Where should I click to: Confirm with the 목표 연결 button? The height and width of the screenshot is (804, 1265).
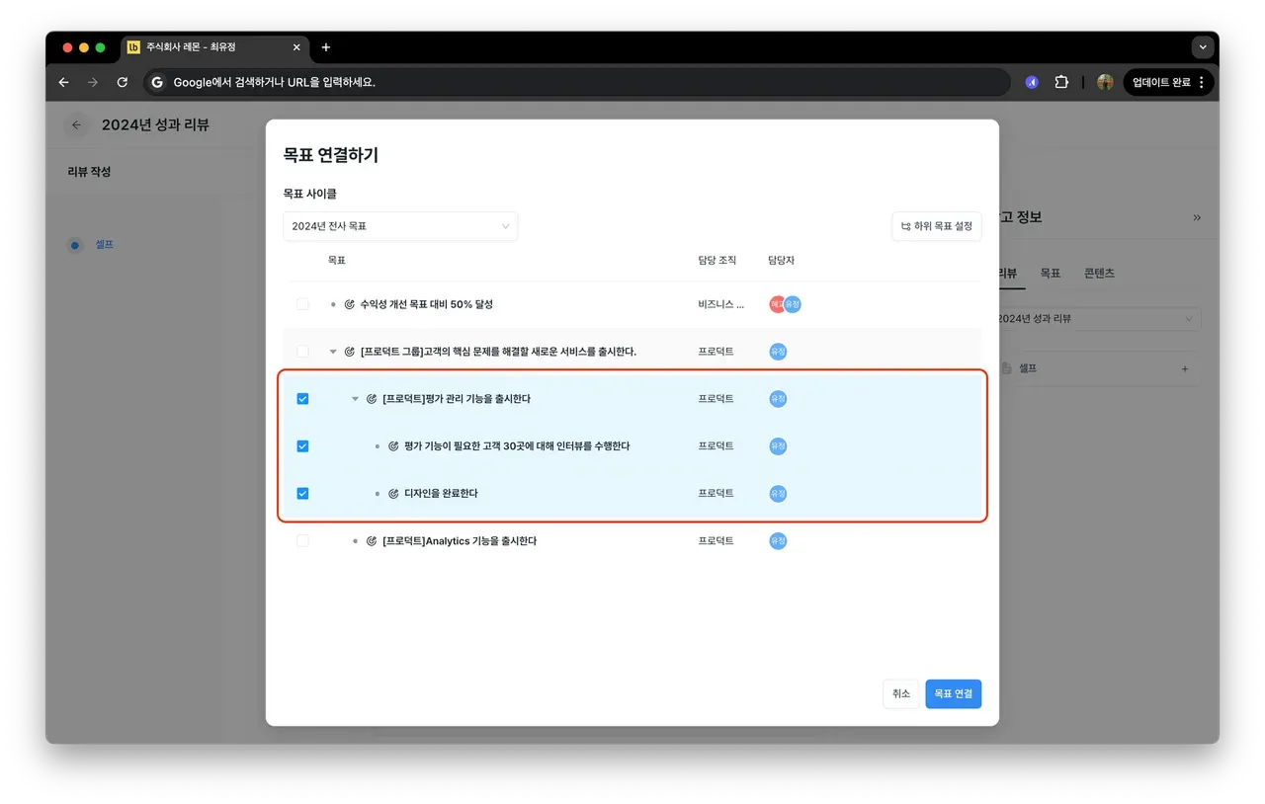[x=953, y=694]
